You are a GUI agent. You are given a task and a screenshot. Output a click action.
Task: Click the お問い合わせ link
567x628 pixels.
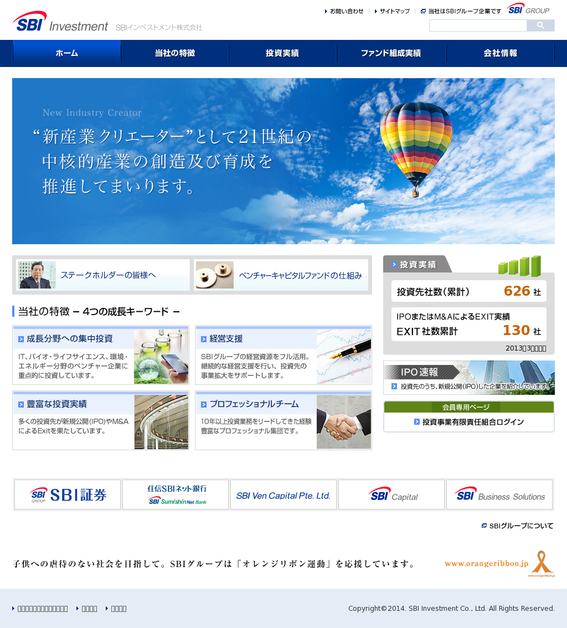346,11
